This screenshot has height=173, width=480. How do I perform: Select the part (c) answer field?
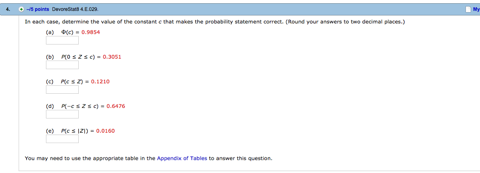click(62, 90)
